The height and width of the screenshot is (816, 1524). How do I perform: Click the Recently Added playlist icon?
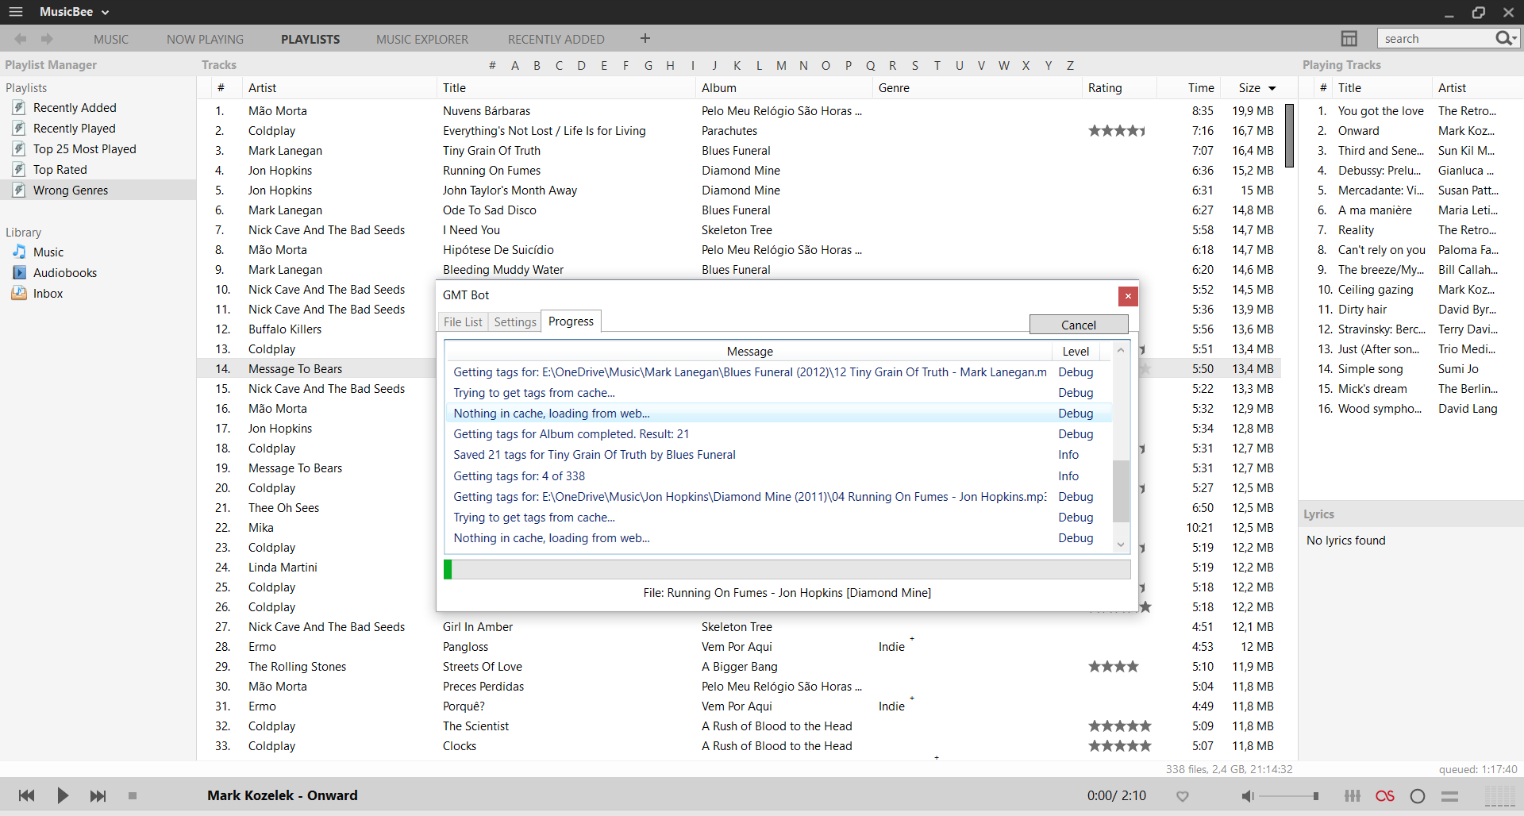(x=19, y=107)
